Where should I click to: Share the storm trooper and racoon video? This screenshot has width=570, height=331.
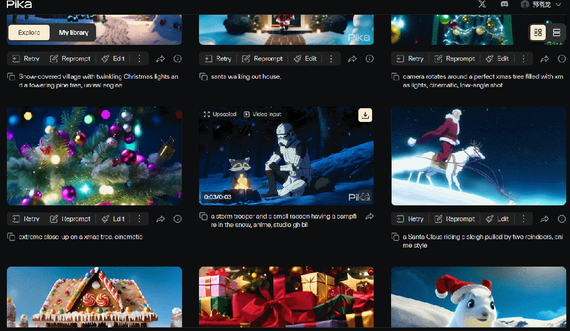click(369, 216)
